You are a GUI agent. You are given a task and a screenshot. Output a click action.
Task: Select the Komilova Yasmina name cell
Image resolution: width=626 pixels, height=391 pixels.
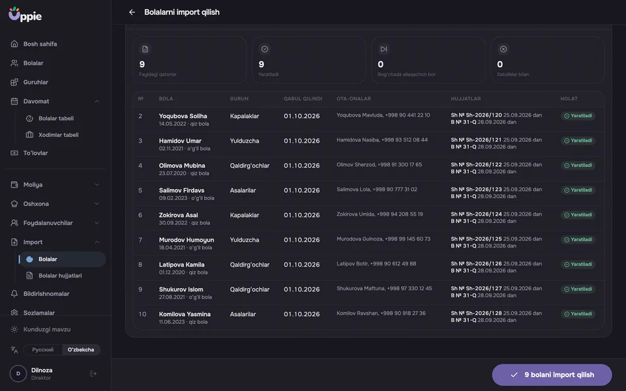[x=185, y=314]
